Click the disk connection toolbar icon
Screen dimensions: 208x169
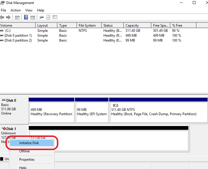(x=42, y=17)
